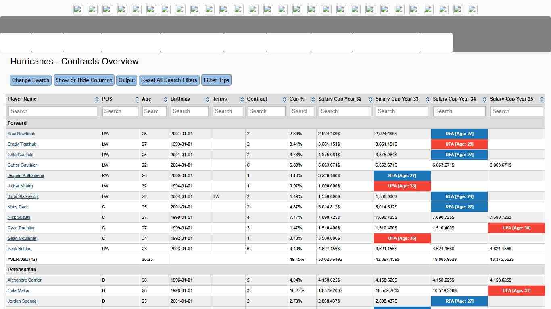The image size is (551, 309).
Task: Click the POS column sort arrows
Action: (137, 99)
